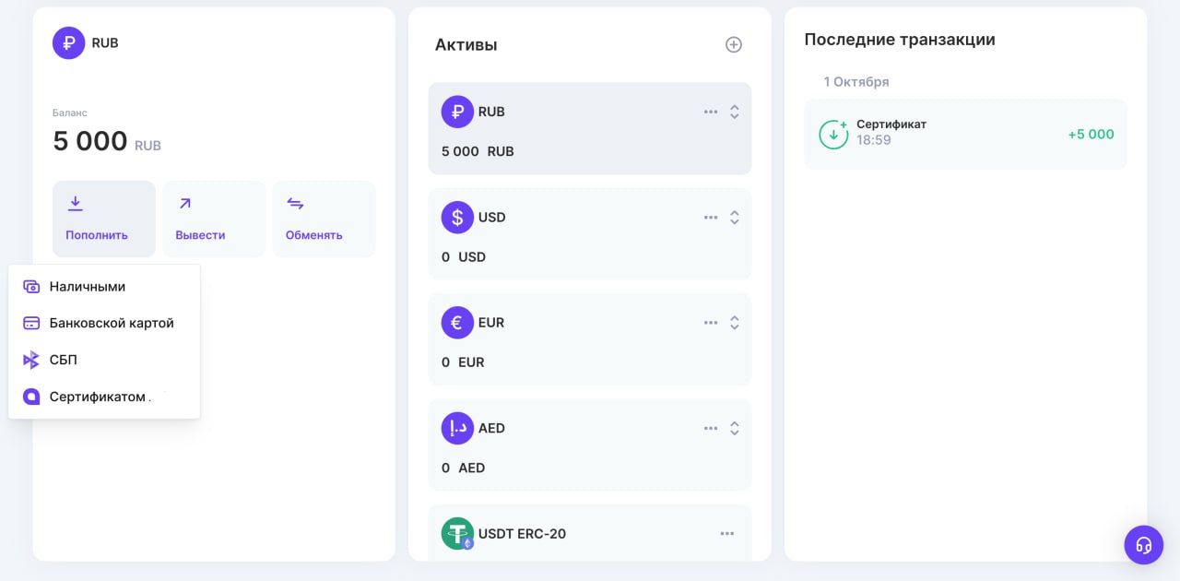This screenshot has height=581, width=1180.
Task: Click the add asset plus icon
Action: [734, 43]
